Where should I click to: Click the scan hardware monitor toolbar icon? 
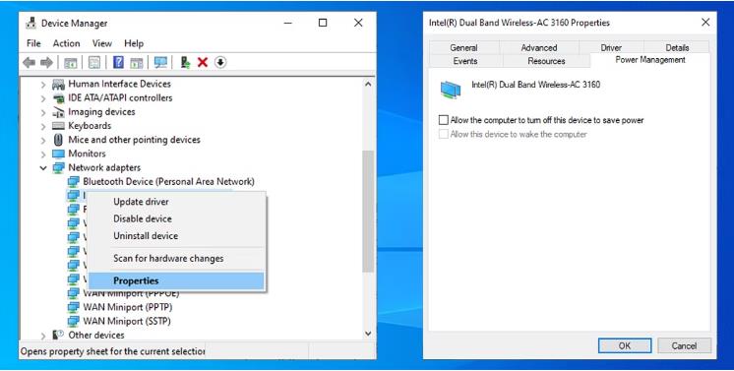click(160, 62)
